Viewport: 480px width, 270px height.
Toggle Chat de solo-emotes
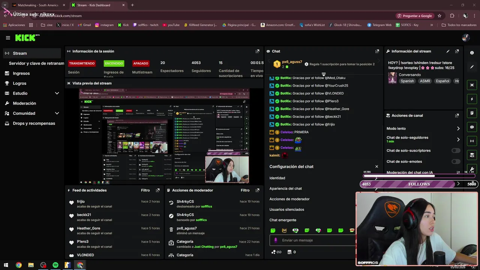tap(456, 162)
